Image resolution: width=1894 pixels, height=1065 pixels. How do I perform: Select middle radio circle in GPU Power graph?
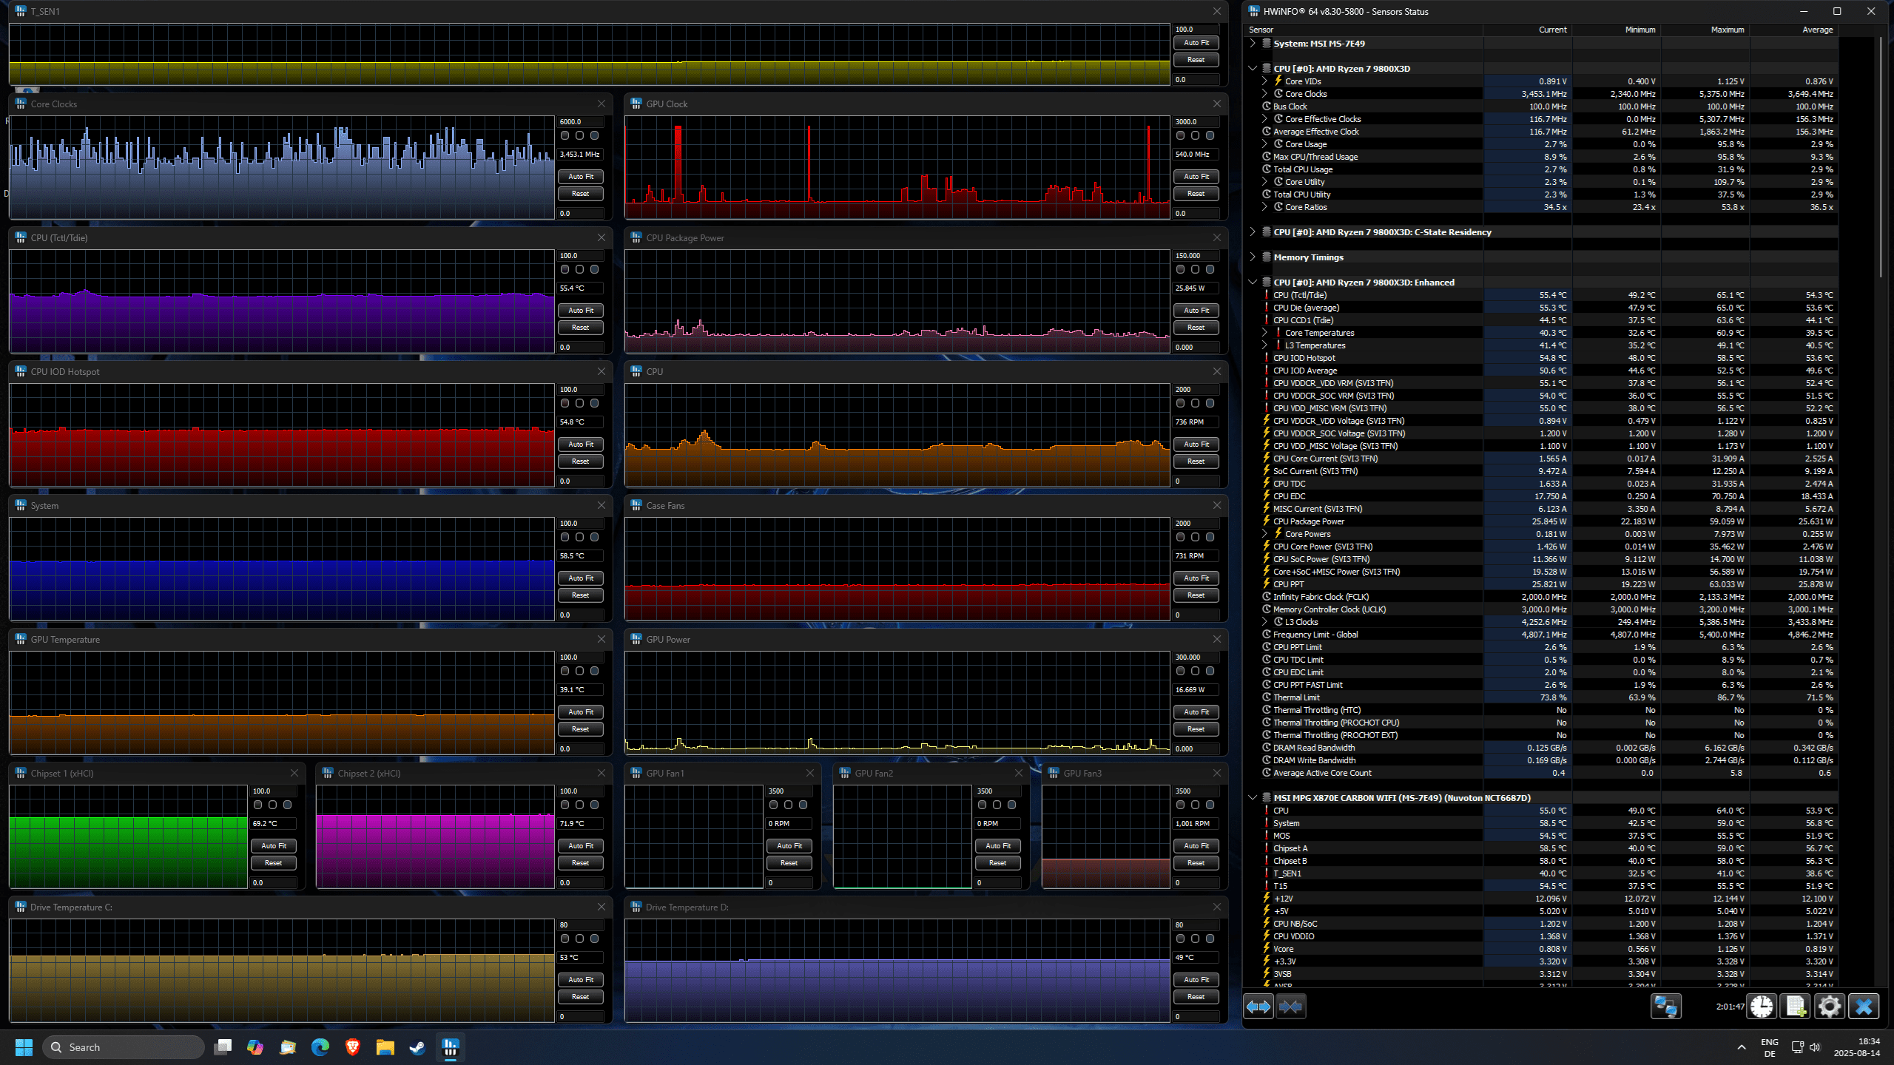[1195, 671]
